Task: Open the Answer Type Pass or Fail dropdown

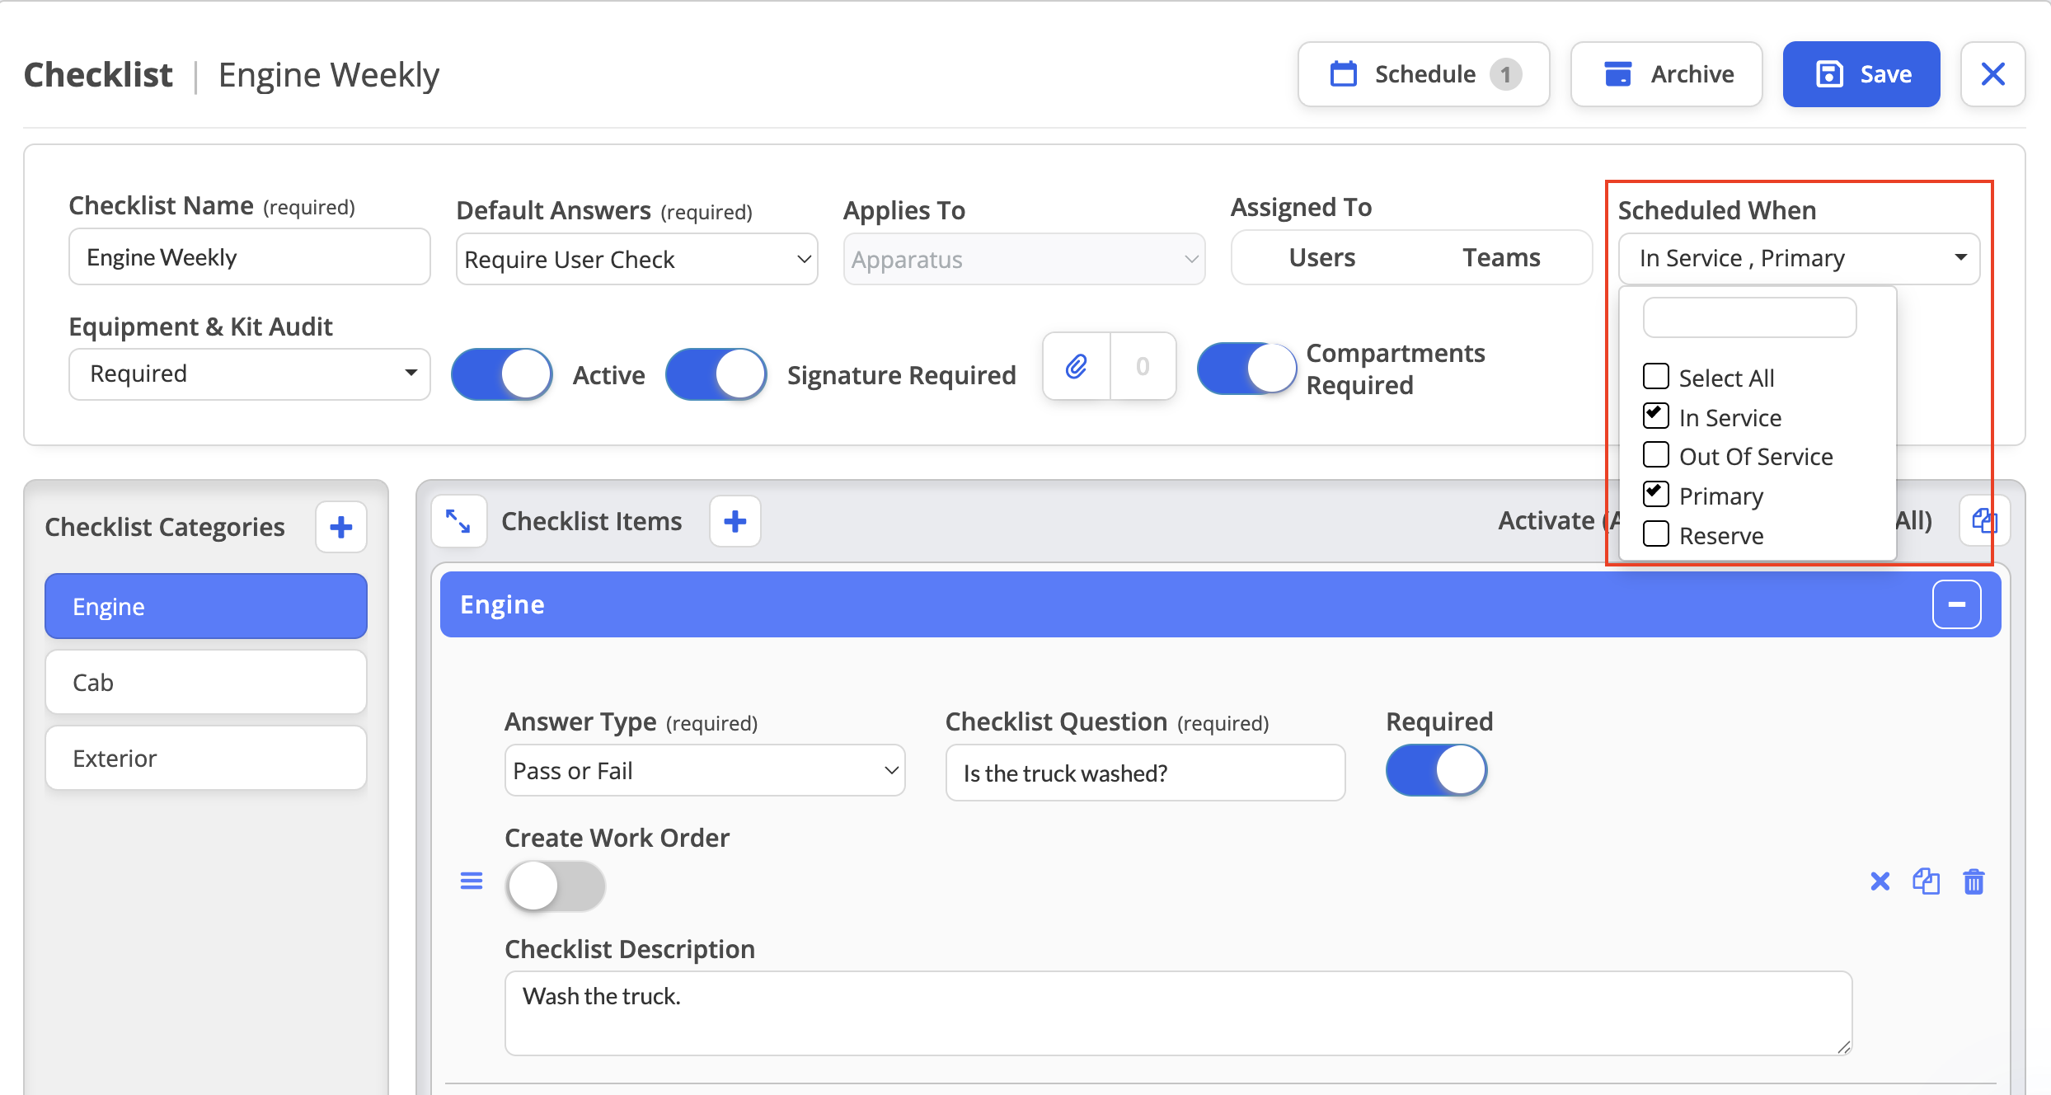Action: (705, 771)
